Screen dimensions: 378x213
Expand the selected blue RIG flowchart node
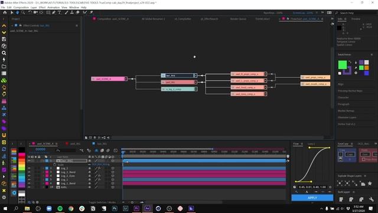click(x=195, y=76)
